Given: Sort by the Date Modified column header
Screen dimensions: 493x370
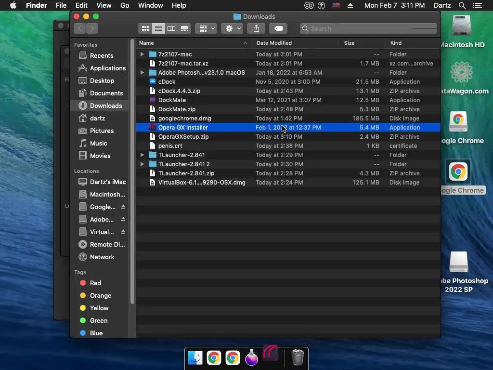Looking at the screenshot, I should (295, 43).
